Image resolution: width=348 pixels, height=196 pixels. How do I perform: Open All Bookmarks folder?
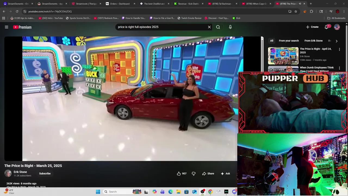click(336, 18)
